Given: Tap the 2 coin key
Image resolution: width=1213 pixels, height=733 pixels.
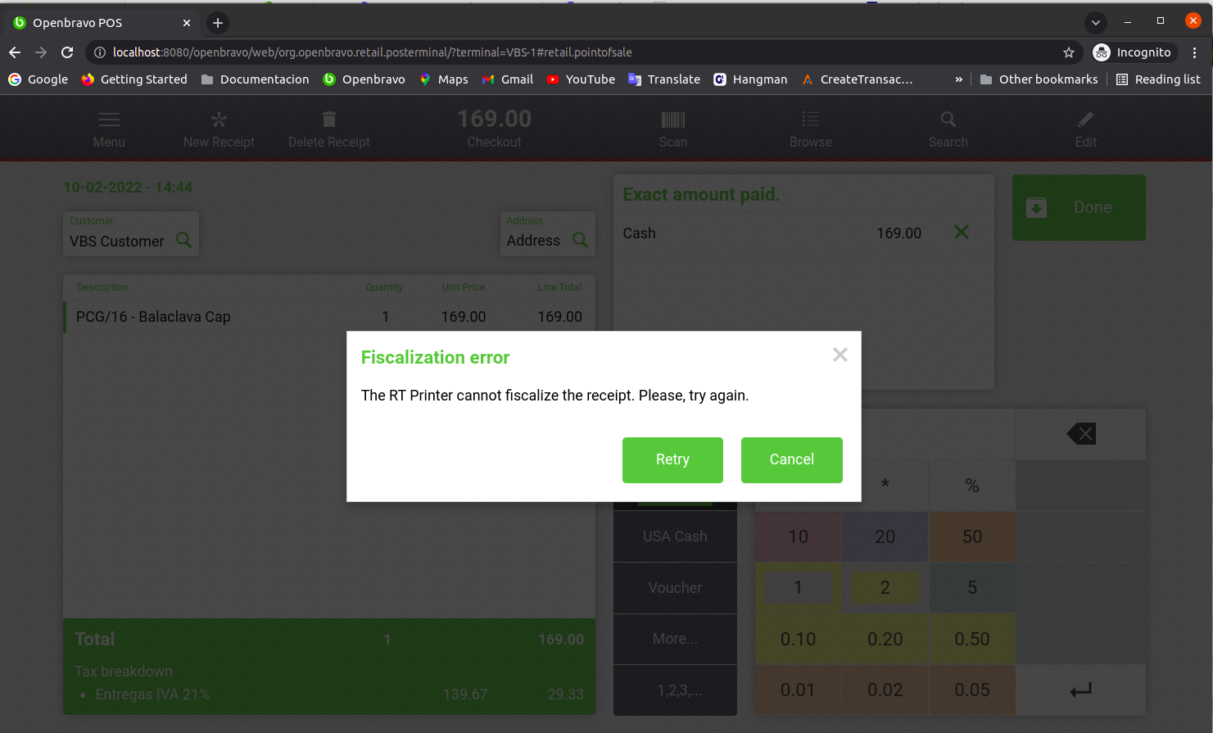Looking at the screenshot, I should click(885, 588).
